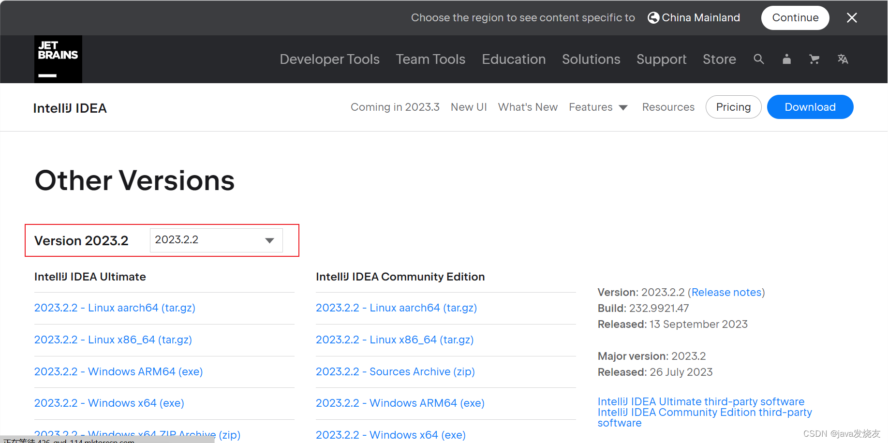Click the Released: 13 September 2023 text
The image size is (888, 443).
tap(673, 324)
